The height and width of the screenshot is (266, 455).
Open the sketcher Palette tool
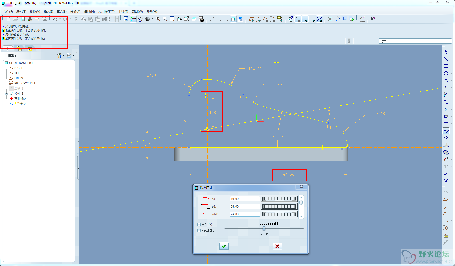pyautogui.click(x=446, y=152)
